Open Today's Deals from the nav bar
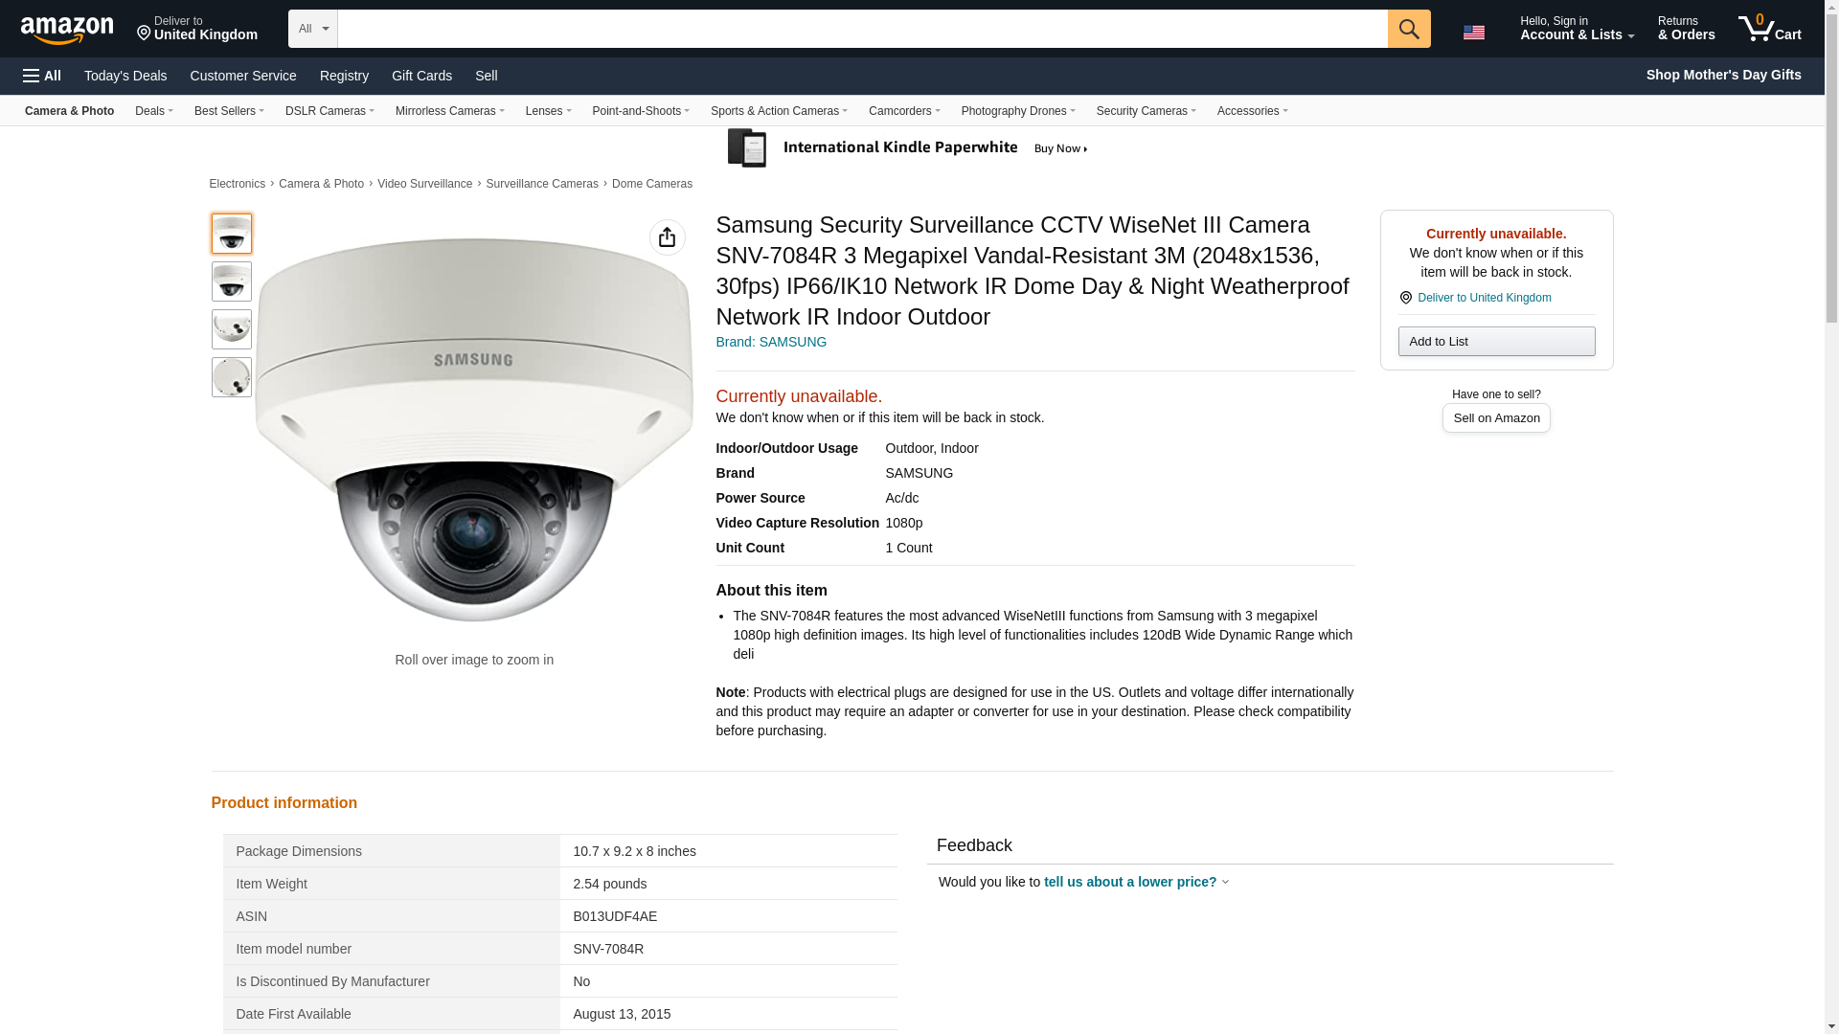 (125, 76)
